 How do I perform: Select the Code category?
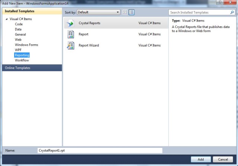tap(19, 24)
